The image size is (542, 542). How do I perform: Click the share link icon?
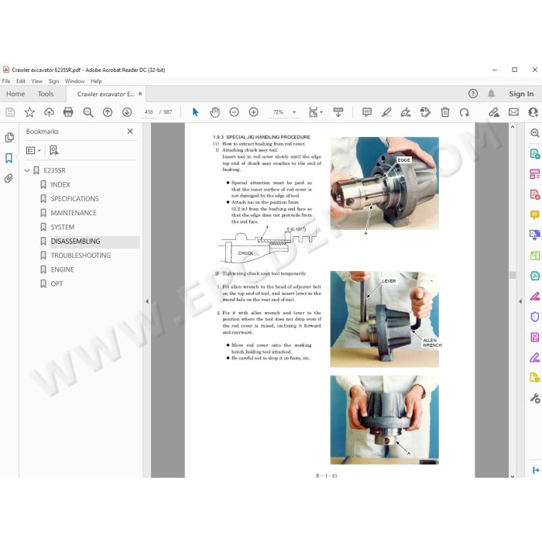(x=494, y=112)
